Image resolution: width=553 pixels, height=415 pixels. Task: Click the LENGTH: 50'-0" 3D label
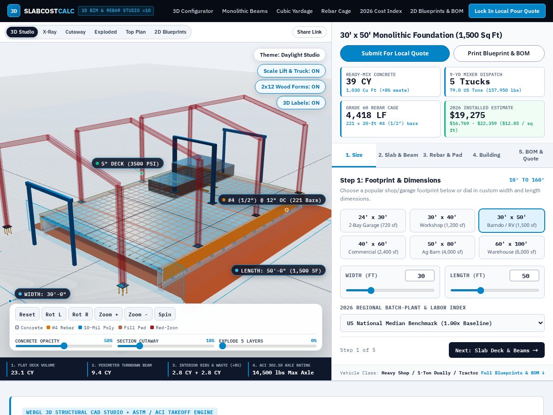coord(278,270)
